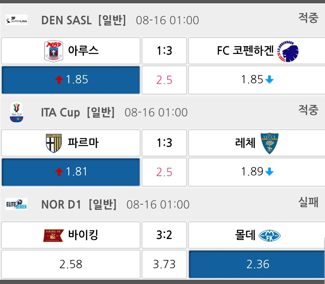Screen dimensions: 325x284
Task: Select Aarhus 1.85 odds button
Action: coord(71,80)
